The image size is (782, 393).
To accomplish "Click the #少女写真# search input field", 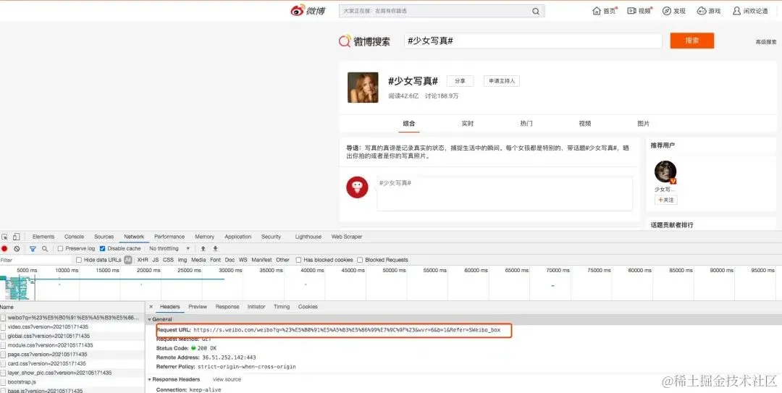I will click(x=533, y=41).
